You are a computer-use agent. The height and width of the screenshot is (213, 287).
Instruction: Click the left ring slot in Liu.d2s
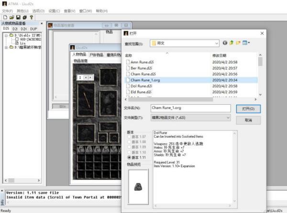tap(102, 138)
